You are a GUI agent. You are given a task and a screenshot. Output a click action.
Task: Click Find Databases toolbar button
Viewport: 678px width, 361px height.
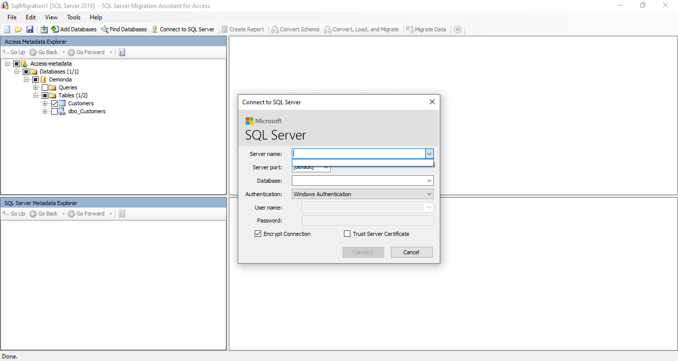[x=124, y=29]
